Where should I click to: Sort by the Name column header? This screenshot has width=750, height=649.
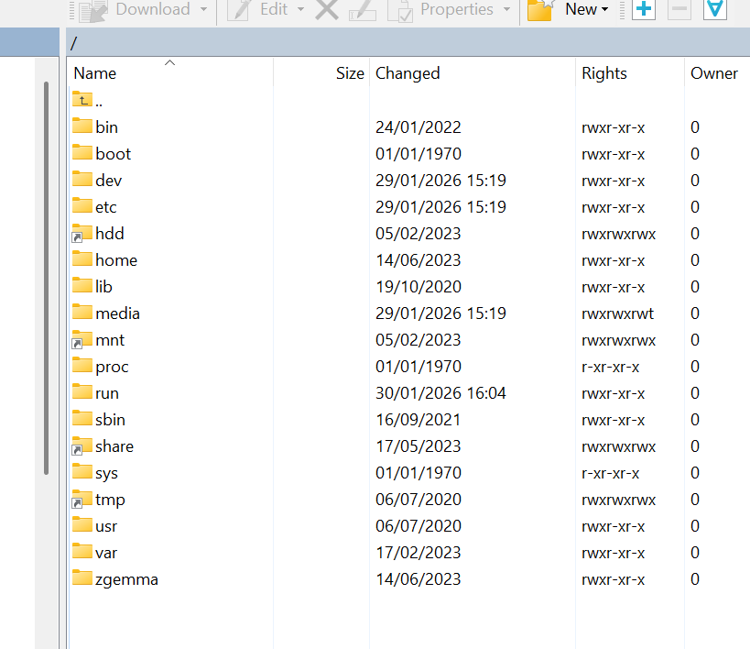pyautogui.click(x=171, y=72)
